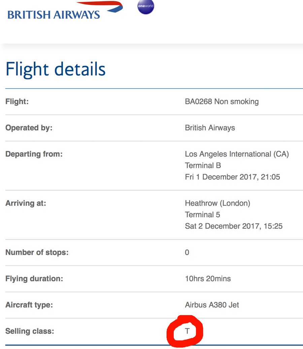Click the oneworld alliance badge
Image resolution: width=303 pixels, height=349 pixels.
[146, 6]
